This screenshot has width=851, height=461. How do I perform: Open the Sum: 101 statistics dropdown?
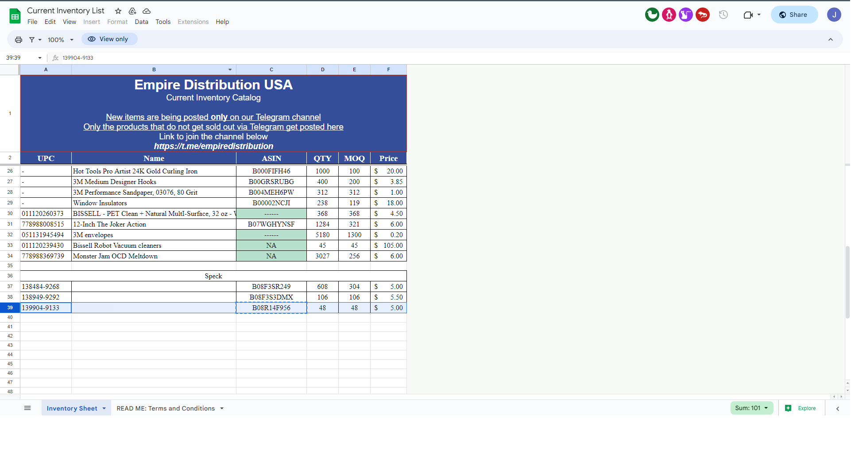tap(752, 408)
